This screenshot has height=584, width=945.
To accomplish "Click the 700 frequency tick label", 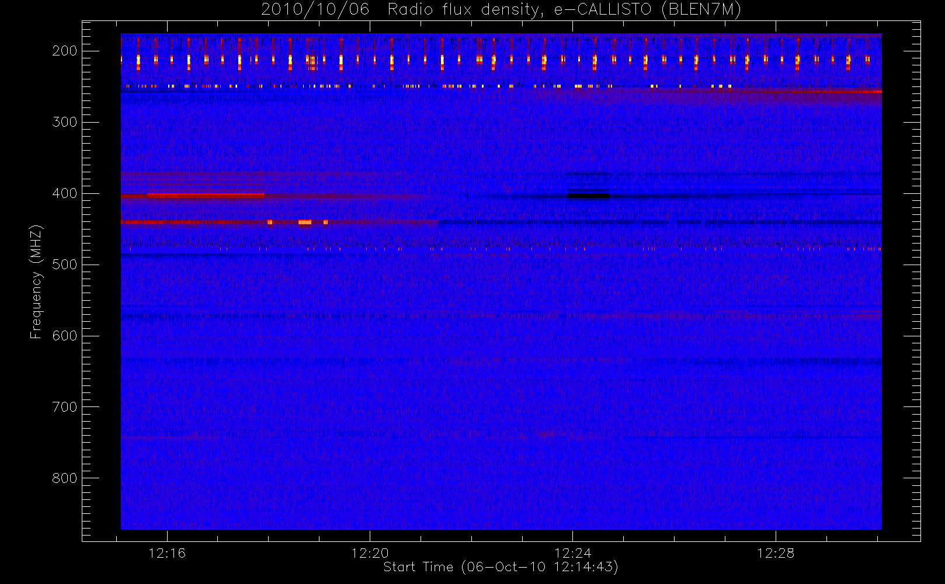I will (65, 407).
